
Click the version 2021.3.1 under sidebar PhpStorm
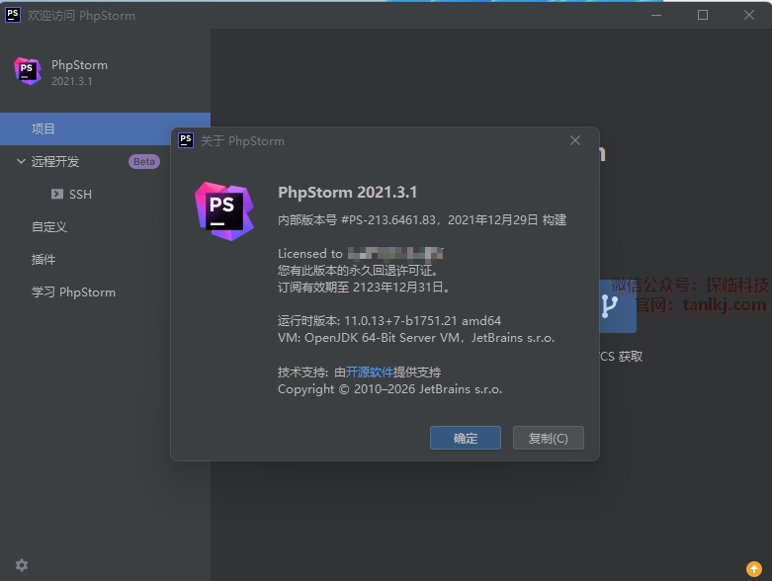pos(72,81)
